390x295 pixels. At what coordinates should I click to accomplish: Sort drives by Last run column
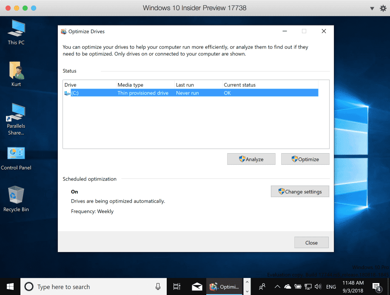click(x=198, y=85)
